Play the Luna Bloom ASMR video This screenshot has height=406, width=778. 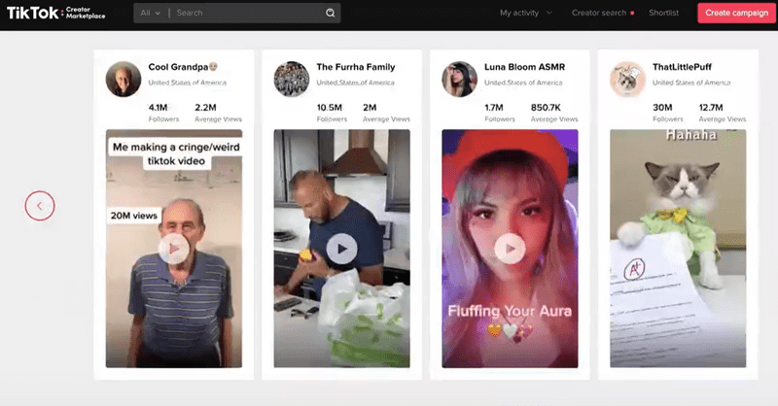[x=510, y=250]
